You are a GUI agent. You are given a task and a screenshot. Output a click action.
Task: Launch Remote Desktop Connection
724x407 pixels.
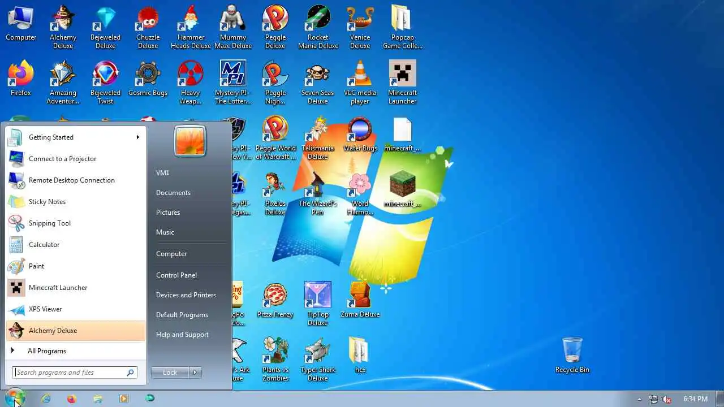pos(75,180)
